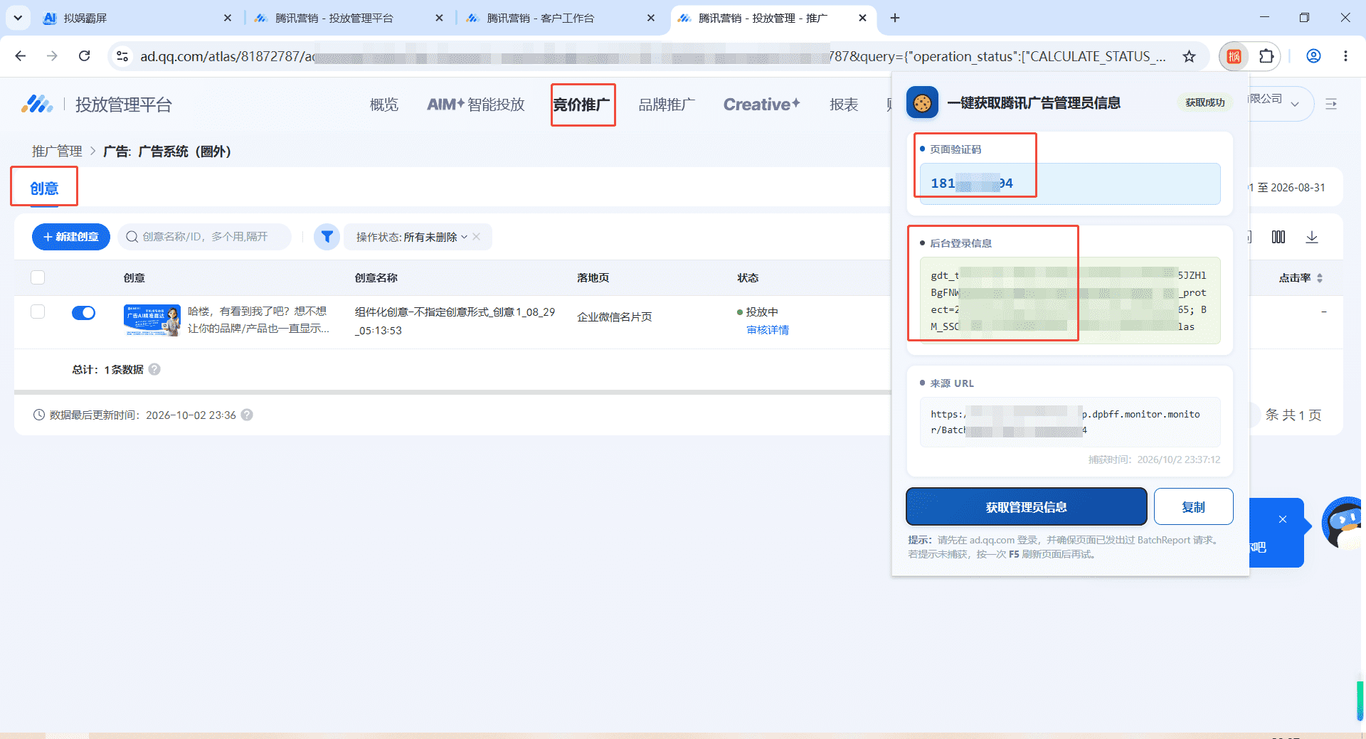Click the 复制 button
This screenshot has width=1366, height=739.
(x=1193, y=507)
